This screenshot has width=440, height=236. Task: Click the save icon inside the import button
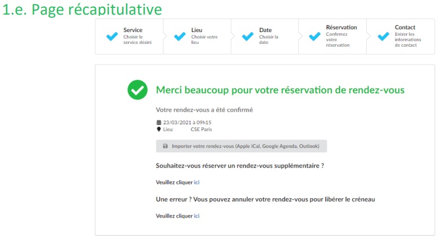165,146
